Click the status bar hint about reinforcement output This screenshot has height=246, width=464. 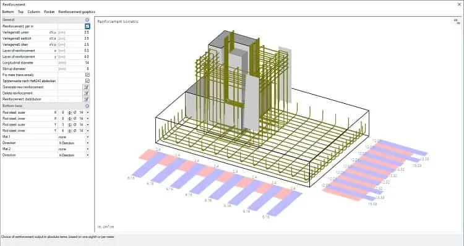58,237
